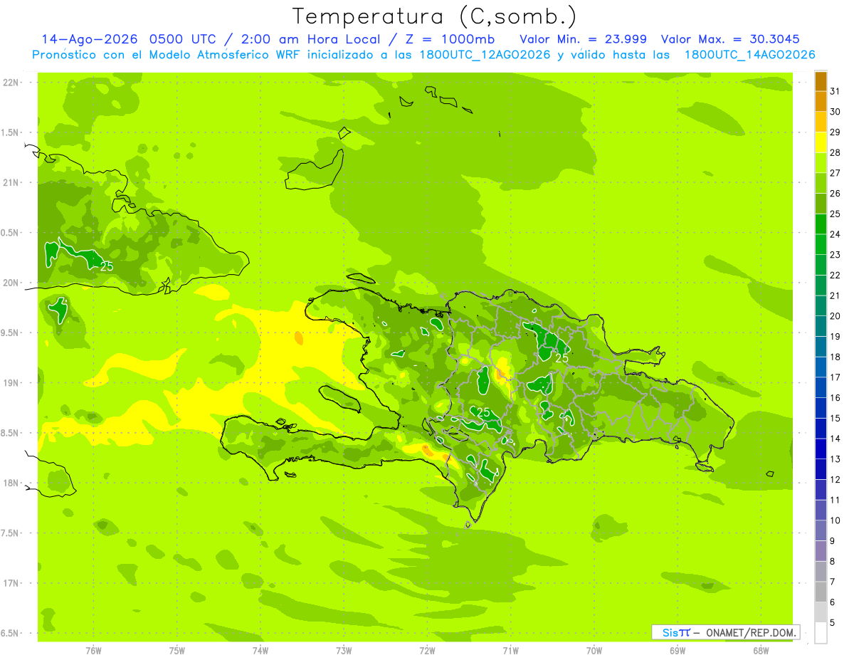
Task: Click the '74W' longitude axis label
Action: pyautogui.click(x=260, y=650)
